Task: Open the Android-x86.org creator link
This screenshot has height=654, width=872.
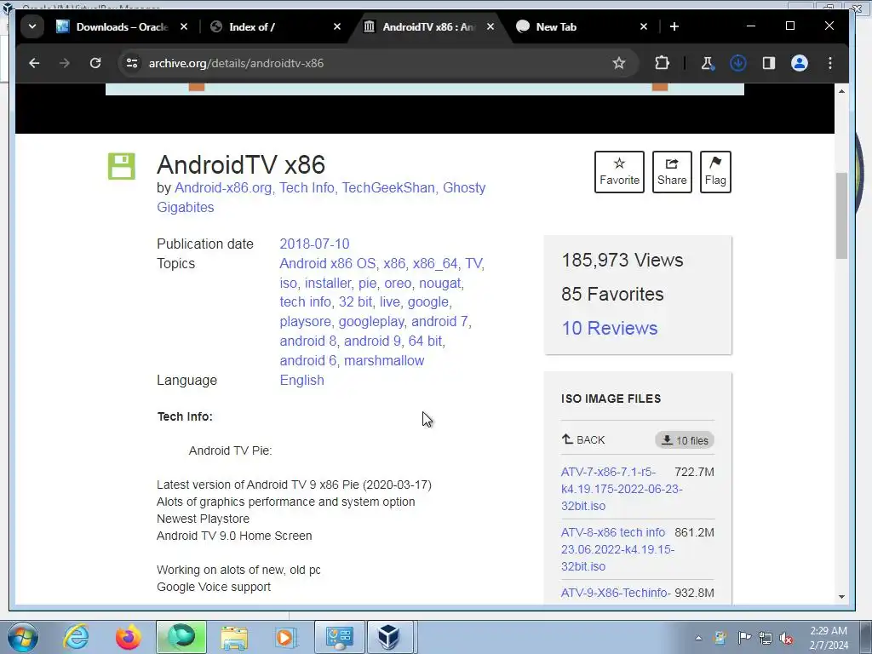Action: click(222, 188)
